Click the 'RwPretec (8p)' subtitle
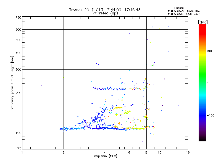Screen dimensions: 221x166 pos(105,13)
